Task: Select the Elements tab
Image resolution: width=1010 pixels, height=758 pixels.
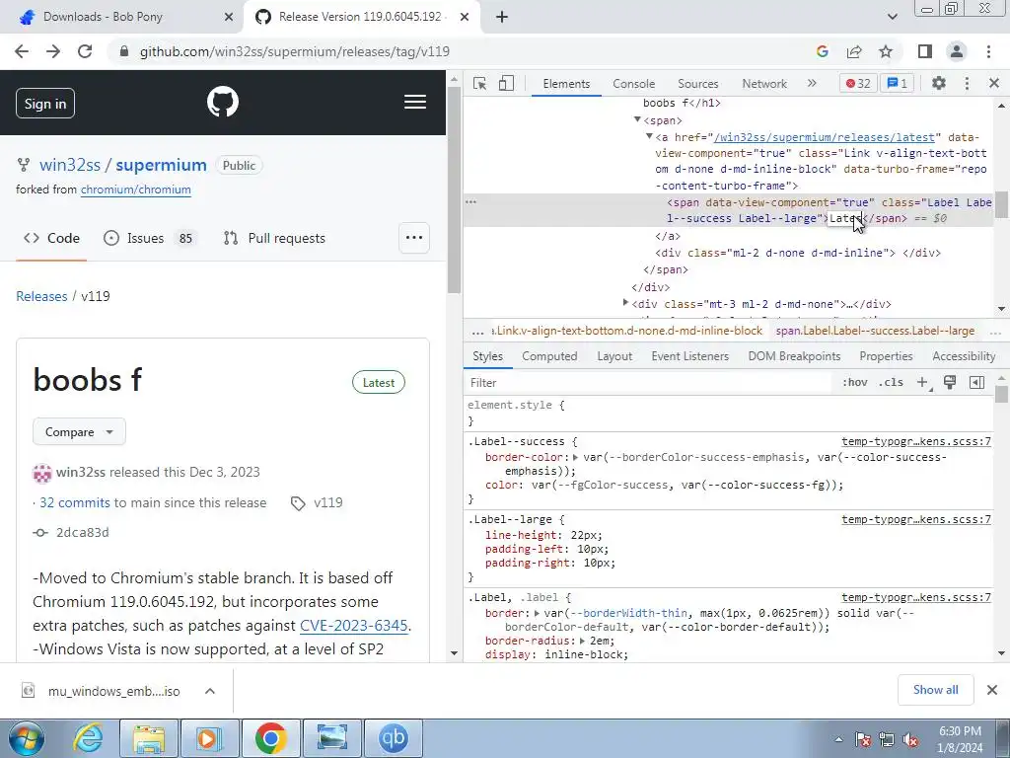Action: tap(566, 84)
